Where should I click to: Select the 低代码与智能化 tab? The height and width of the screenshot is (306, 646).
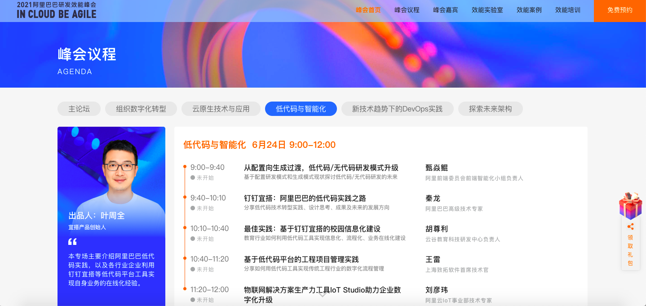(301, 109)
